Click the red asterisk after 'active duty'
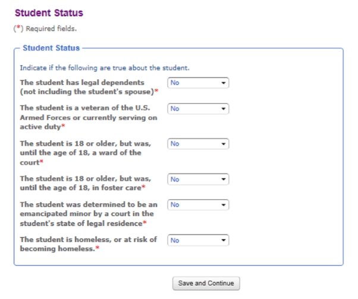 click(x=64, y=127)
